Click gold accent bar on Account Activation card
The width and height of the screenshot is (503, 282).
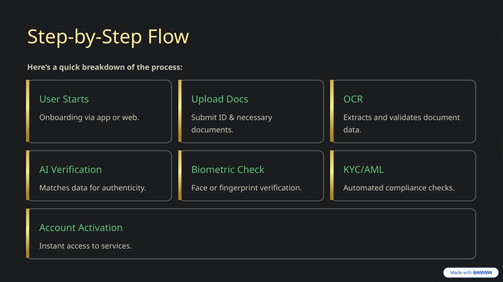28,234
